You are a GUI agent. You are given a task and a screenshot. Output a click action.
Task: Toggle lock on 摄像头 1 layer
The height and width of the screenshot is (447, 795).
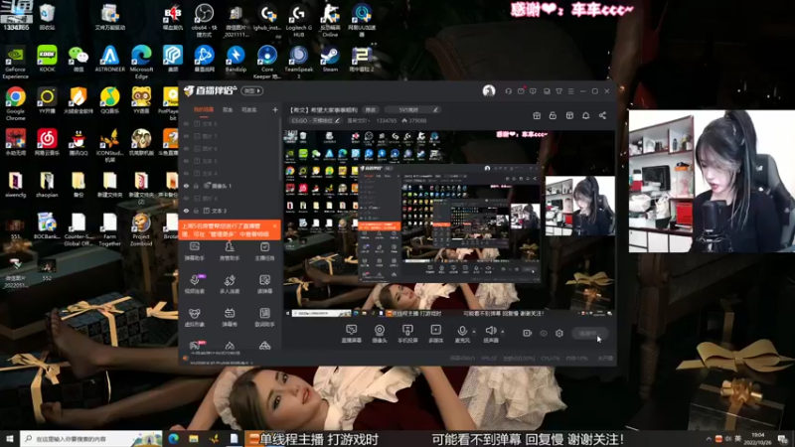point(196,186)
